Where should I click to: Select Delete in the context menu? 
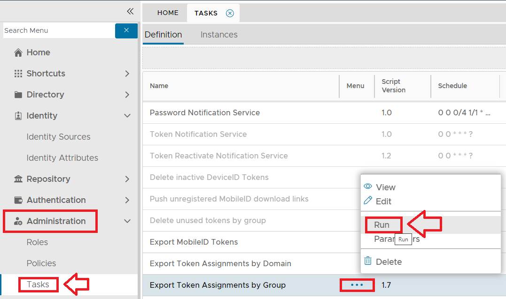pos(389,262)
